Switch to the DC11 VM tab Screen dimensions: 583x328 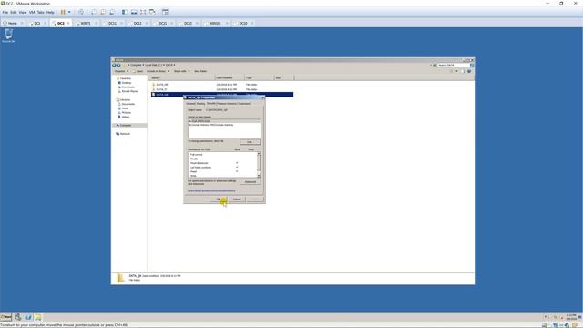tap(112, 23)
